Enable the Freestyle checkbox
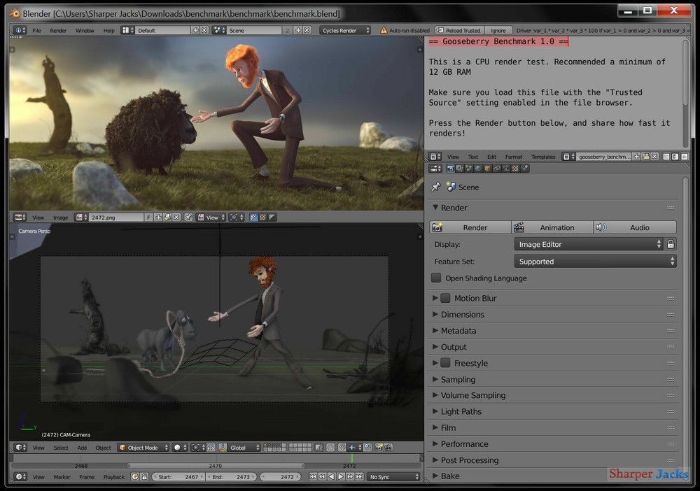Viewport: 700px width, 491px height. [x=446, y=363]
